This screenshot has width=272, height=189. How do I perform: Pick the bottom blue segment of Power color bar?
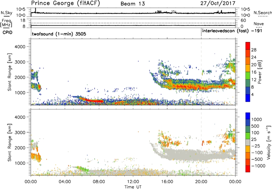(x=248, y=98)
